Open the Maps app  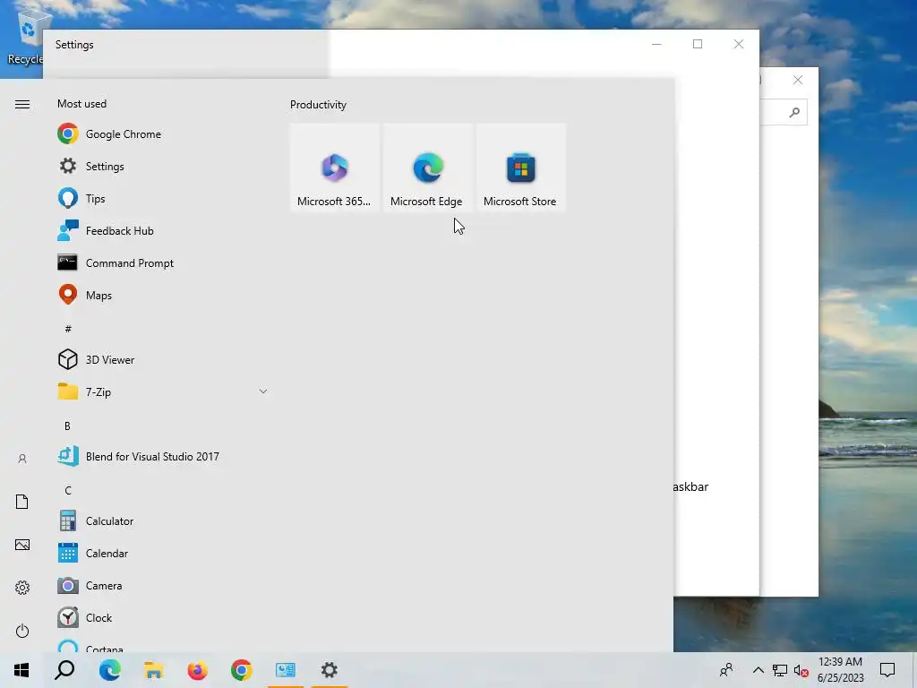pyautogui.click(x=164, y=295)
